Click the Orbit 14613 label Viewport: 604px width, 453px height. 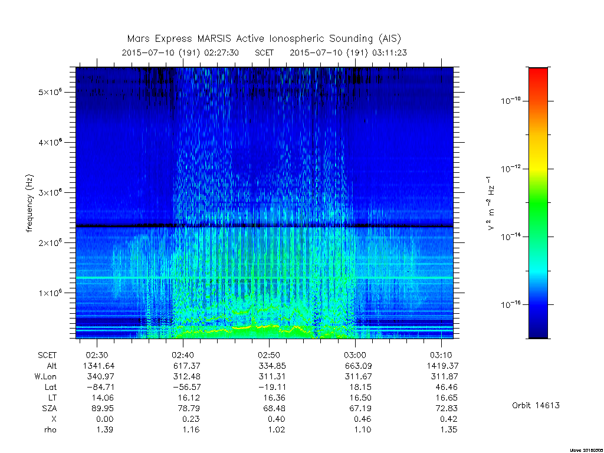536,406
